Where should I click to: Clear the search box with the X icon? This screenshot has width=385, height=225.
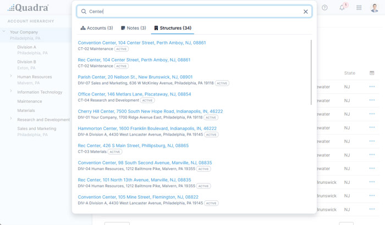[306, 12]
